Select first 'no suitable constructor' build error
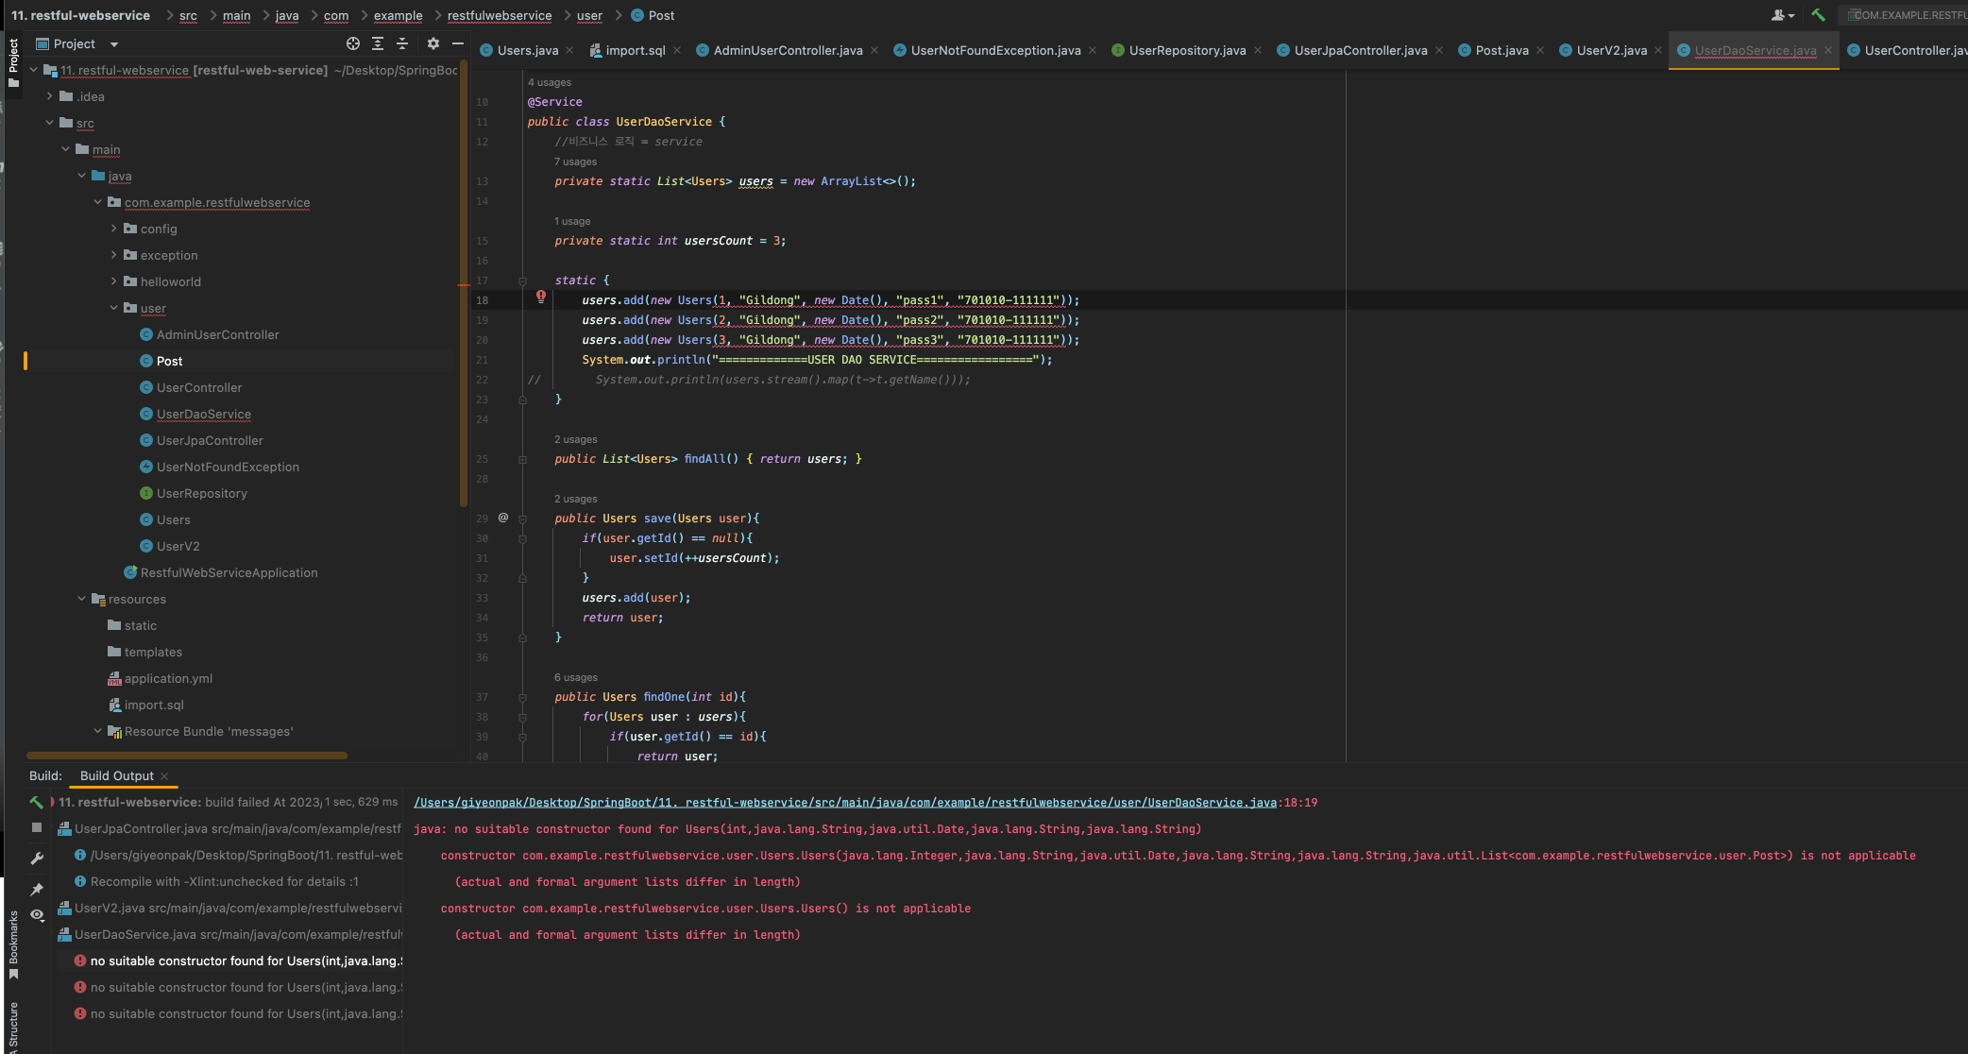 click(238, 960)
